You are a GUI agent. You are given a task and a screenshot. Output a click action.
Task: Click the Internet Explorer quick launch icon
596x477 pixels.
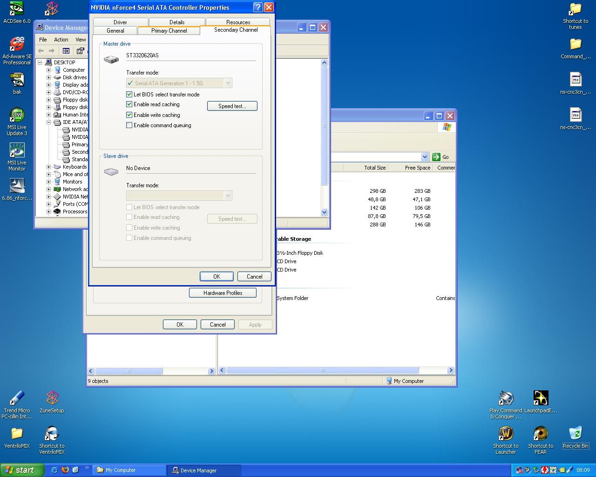(54, 470)
